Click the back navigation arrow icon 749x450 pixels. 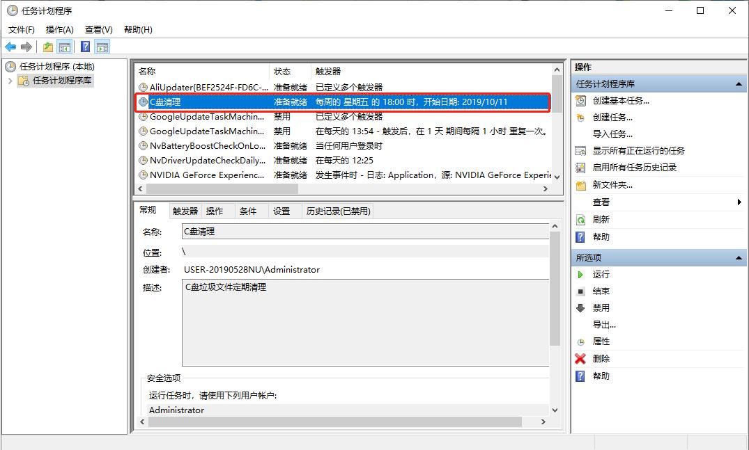(x=10, y=47)
